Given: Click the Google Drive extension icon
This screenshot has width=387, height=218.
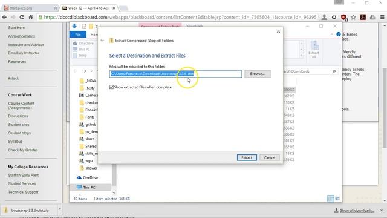Looking at the screenshot, I should click(x=372, y=17).
